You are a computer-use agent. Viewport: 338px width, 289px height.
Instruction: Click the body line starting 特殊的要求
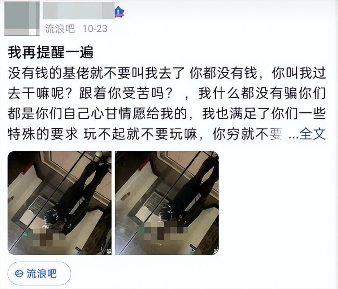point(145,134)
